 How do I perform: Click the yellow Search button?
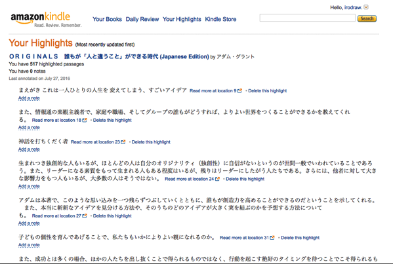tap(367, 18)
